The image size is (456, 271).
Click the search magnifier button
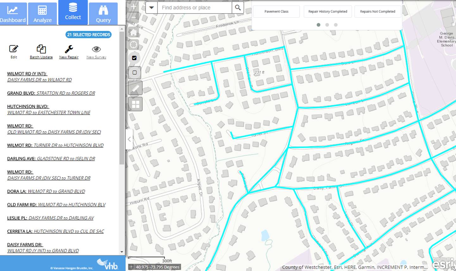tap(238, 8)
